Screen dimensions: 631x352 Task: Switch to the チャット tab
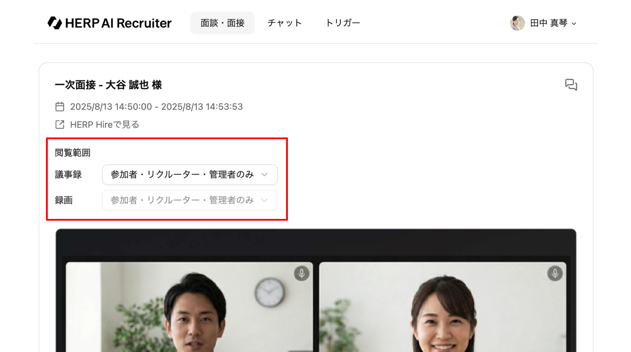click(285, 23)
